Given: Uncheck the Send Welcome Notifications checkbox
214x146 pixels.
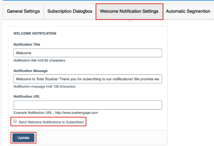Looking at the screenshot, I should (x=15, y=121).
